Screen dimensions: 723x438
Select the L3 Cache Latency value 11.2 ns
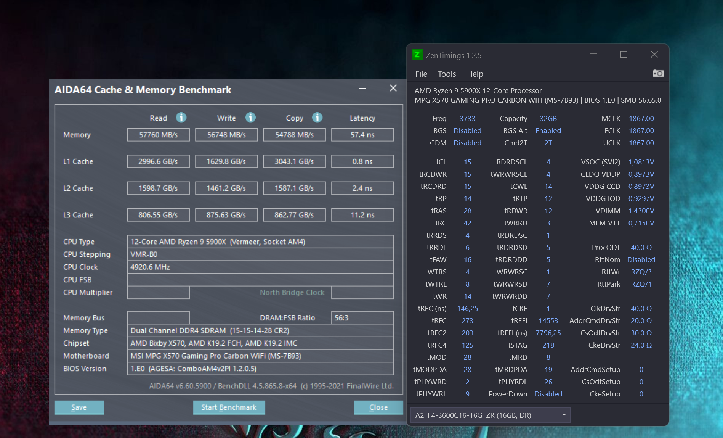pos(362,215)
